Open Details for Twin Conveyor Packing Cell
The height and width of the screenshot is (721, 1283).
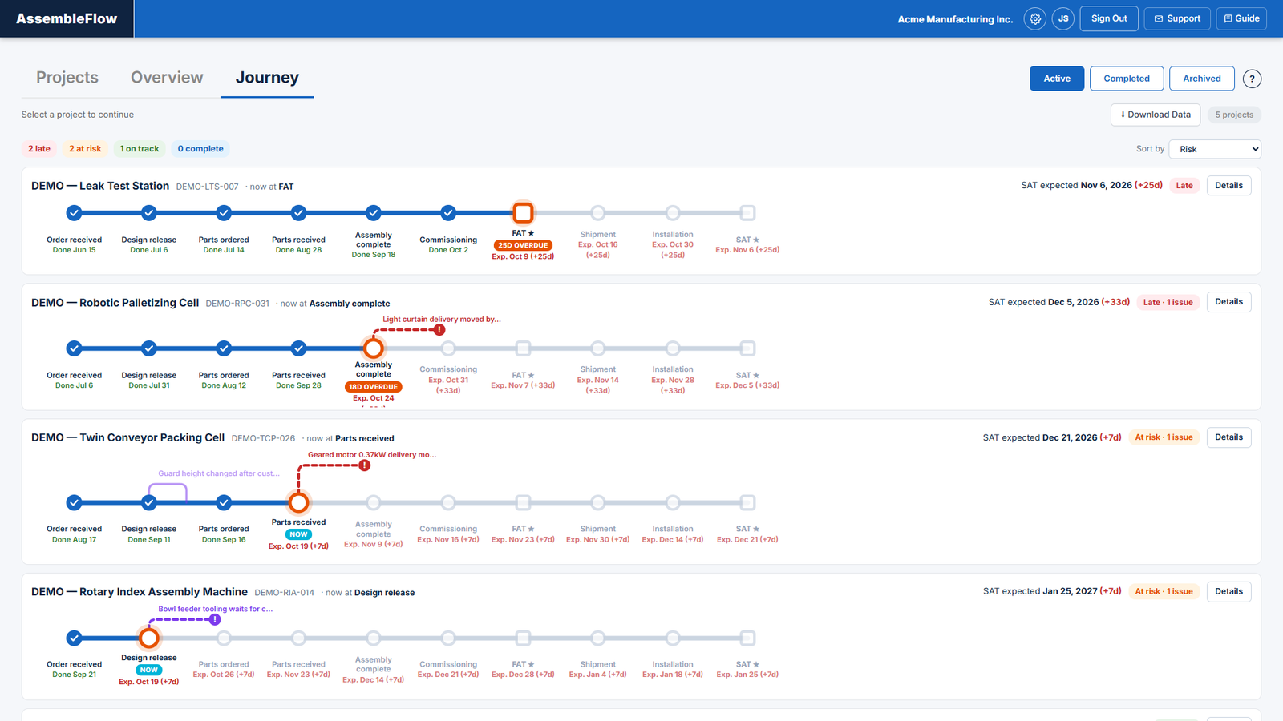(x=1228, y=437)
